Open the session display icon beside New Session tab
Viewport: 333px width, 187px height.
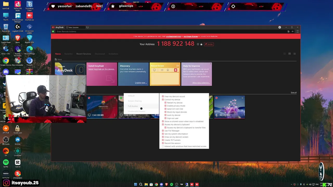coord(87,27)
